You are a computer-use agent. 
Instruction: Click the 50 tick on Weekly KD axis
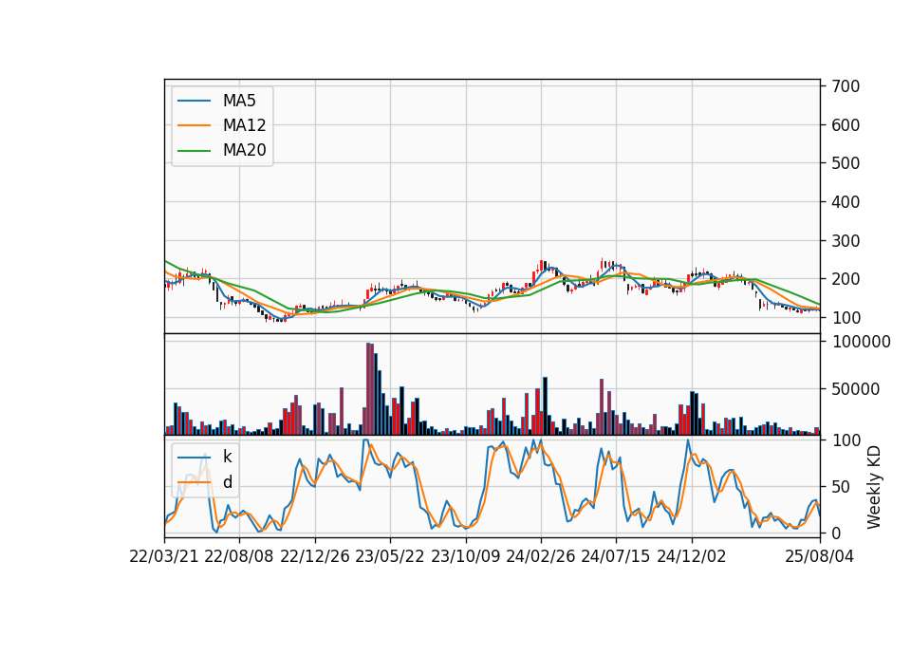841,487
